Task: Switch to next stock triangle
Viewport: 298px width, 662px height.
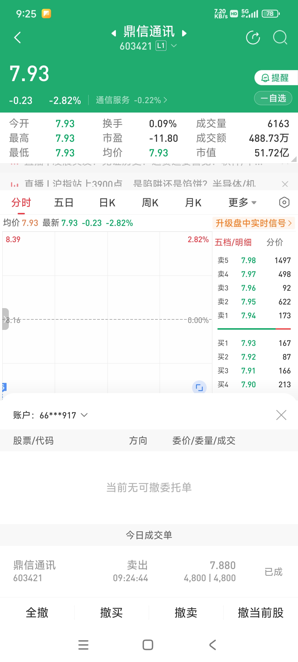Action: (x=184, y=33)
